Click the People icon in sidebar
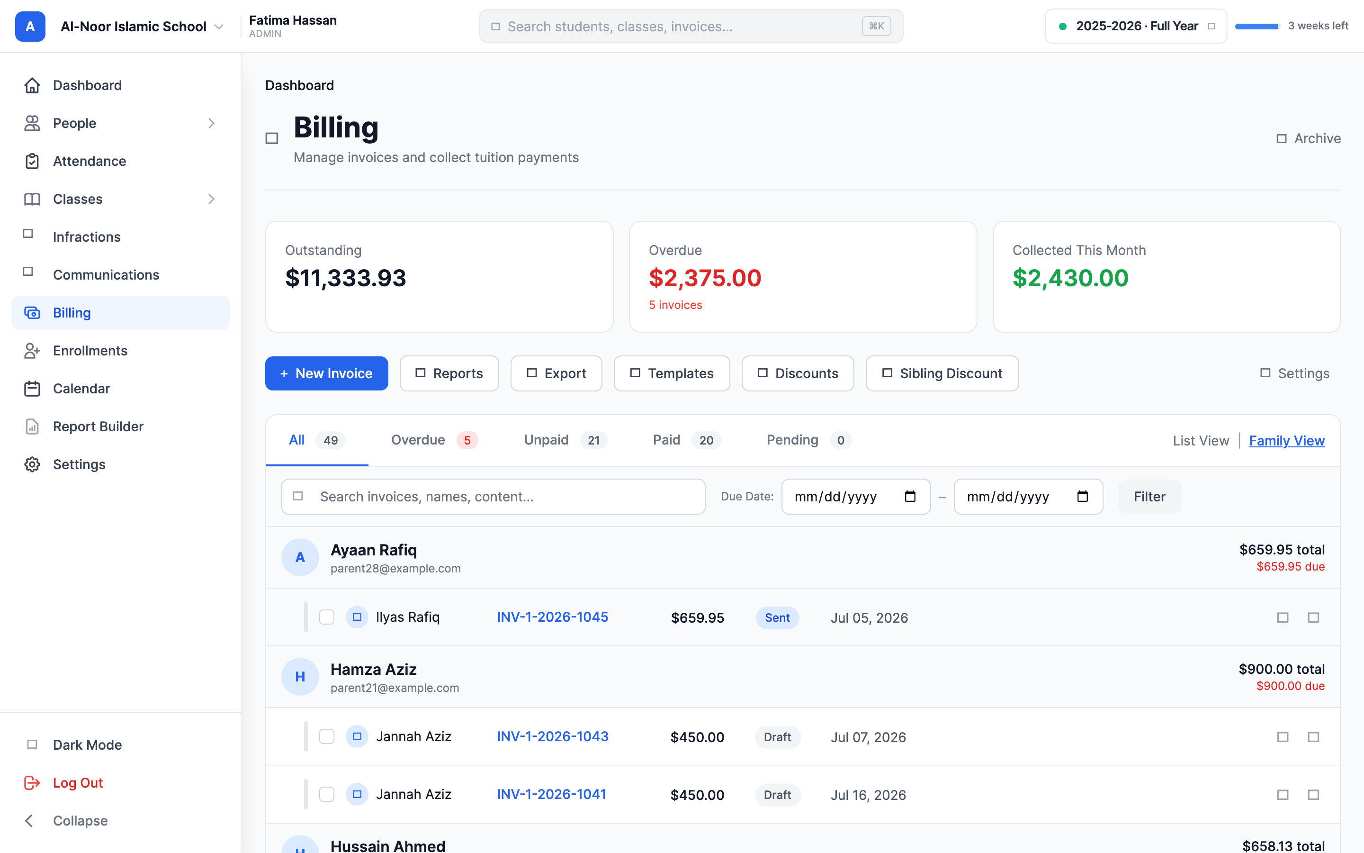Image resolution: width=1364 pixels, height=853 pixels. (x=32, y=123)
